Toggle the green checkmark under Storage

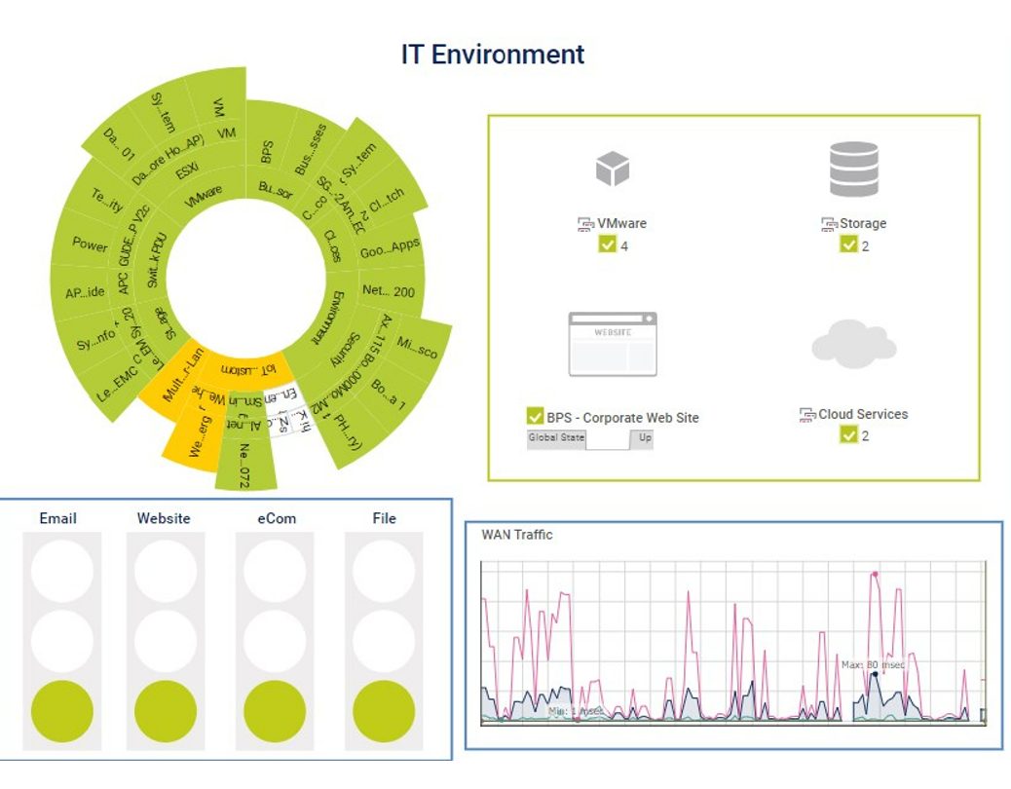point(848,245)
